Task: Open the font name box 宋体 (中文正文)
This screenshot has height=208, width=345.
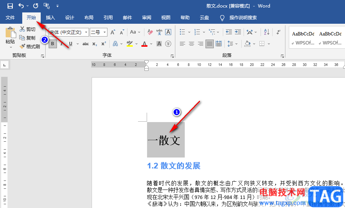Action: pos(69,32)
